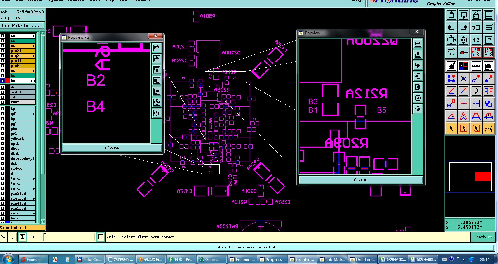Switch to Progress taskbar window
Viewport: 498px width, 264px height.
pyautogui.click(x=272, y=259)
